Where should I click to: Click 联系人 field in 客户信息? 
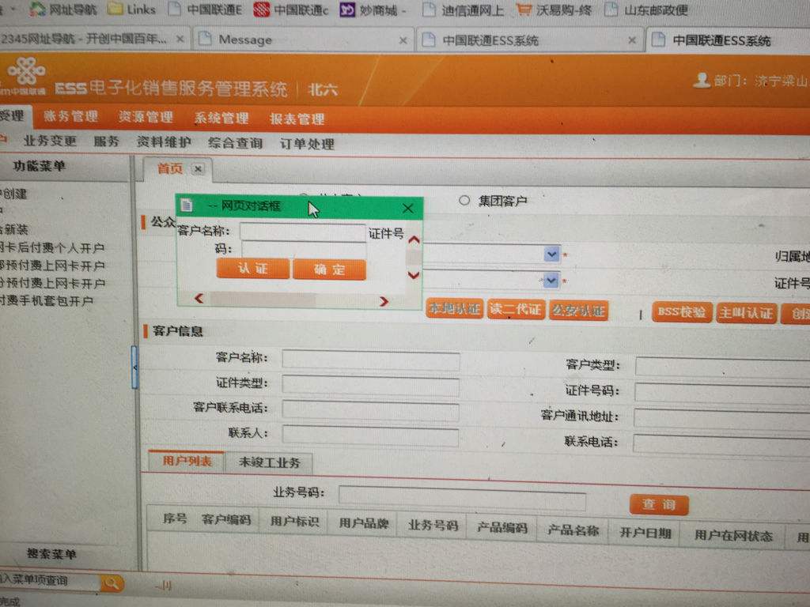click(x=370, y=436)
